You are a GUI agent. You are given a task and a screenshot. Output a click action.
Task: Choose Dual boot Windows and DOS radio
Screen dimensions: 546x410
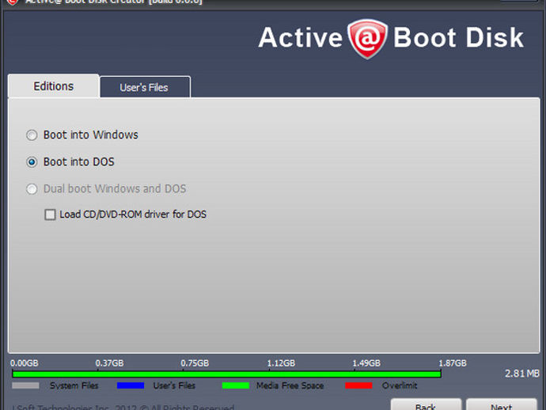(32, 189)
